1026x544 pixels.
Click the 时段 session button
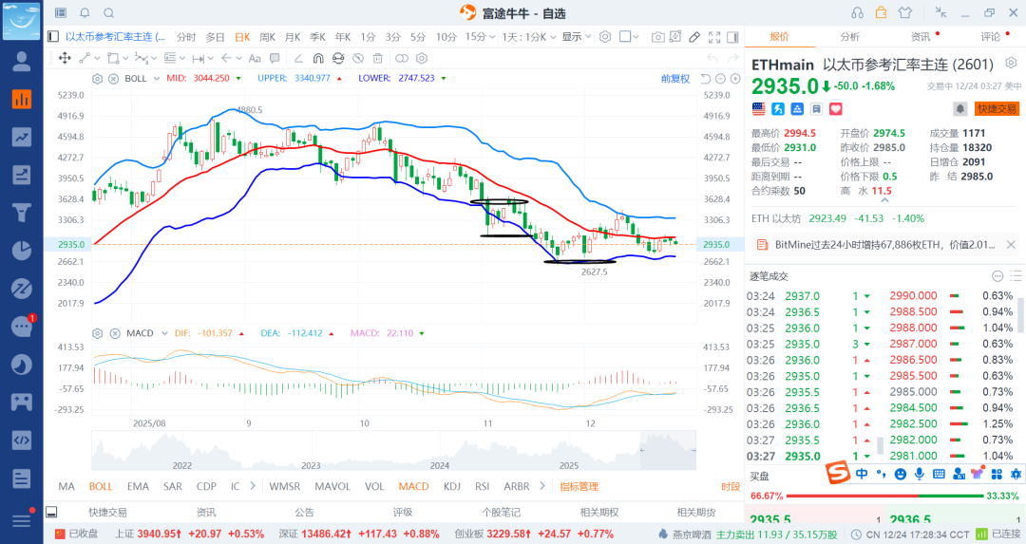(731, 486)
